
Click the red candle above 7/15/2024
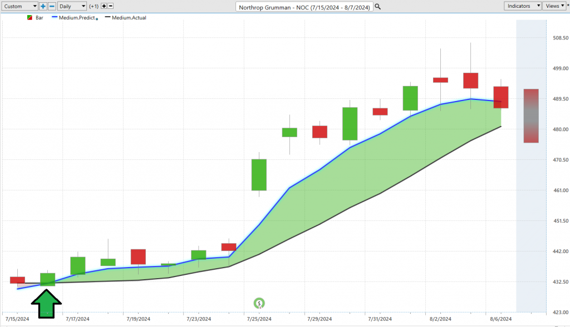pyautogui.click(x=17, y=280)
